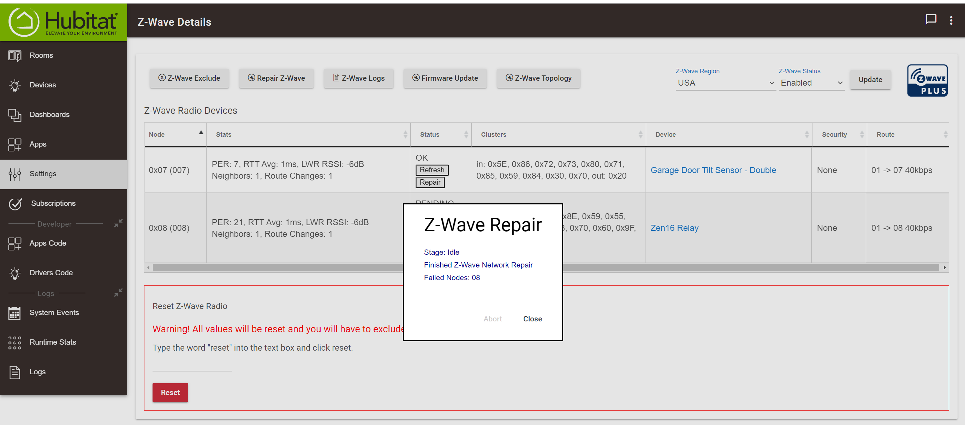This screenshot has height=425, width=965.
Task: Collapse the Logs section
Action: pos(118,293)
